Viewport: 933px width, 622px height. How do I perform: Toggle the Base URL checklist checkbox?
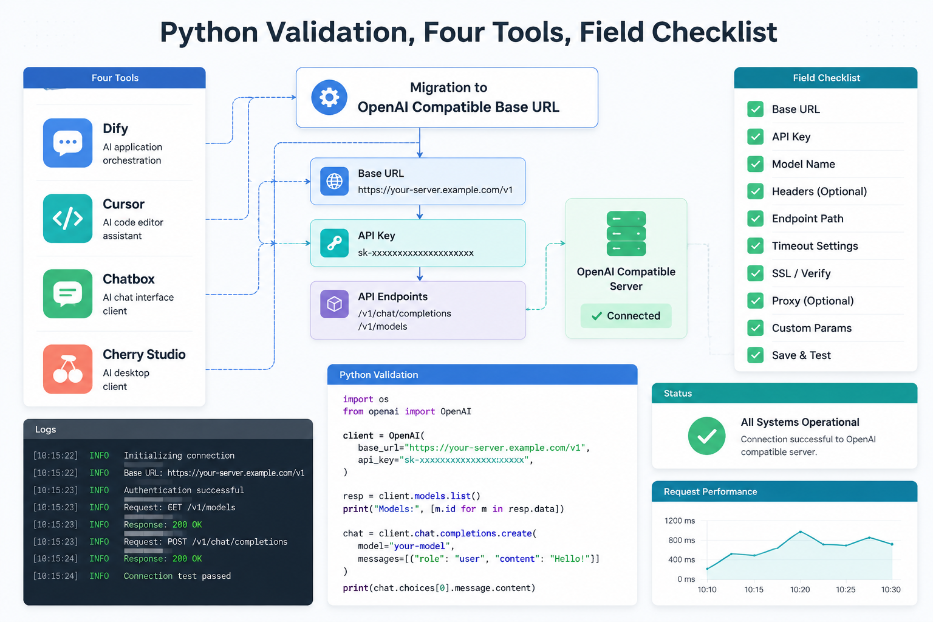click(755, 109)
